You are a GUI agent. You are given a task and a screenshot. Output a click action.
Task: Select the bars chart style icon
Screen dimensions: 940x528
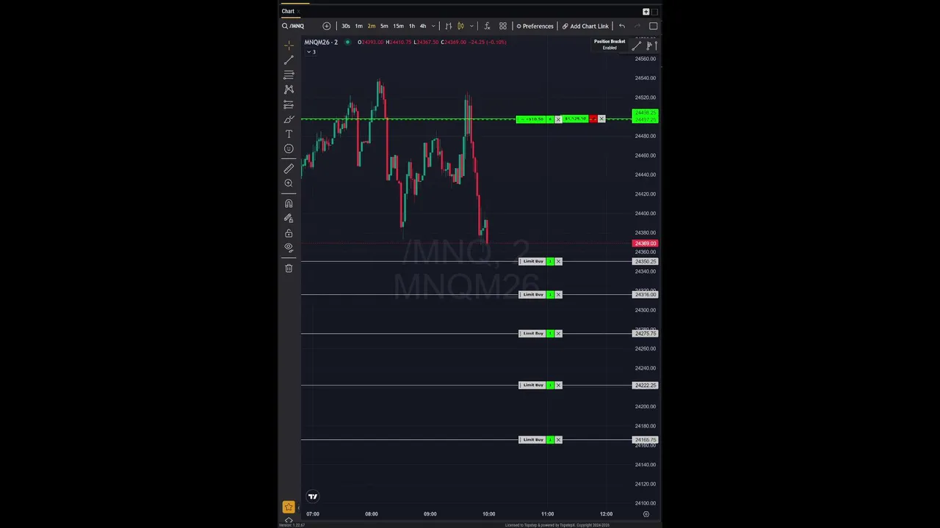point(449,26)
